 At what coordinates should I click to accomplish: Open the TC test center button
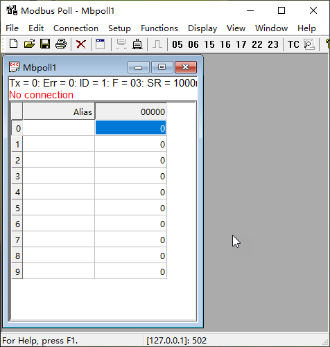(293, 44)
